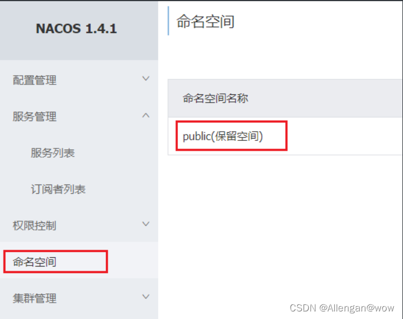403x319 pixels.
Task: Select the 权限控制 menu label
Action: click(x=34, y=226)
